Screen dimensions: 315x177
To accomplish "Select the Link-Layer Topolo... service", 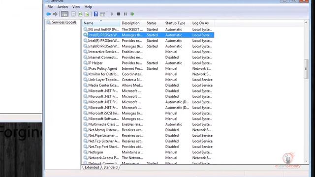I will [x=148, y=80].
